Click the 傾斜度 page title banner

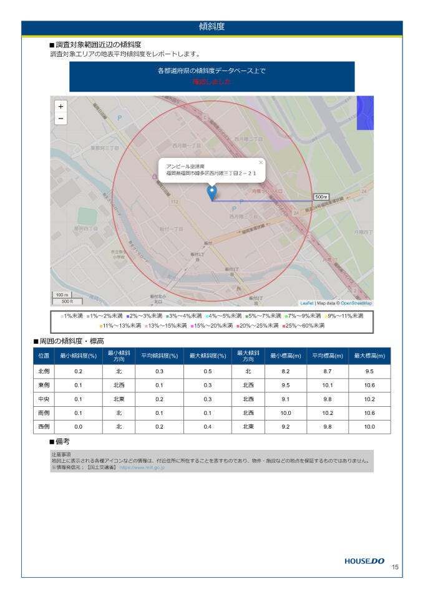pos(211,27)
